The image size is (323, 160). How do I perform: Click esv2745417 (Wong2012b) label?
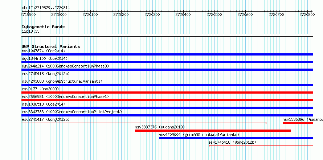click(x=46, y=119)
